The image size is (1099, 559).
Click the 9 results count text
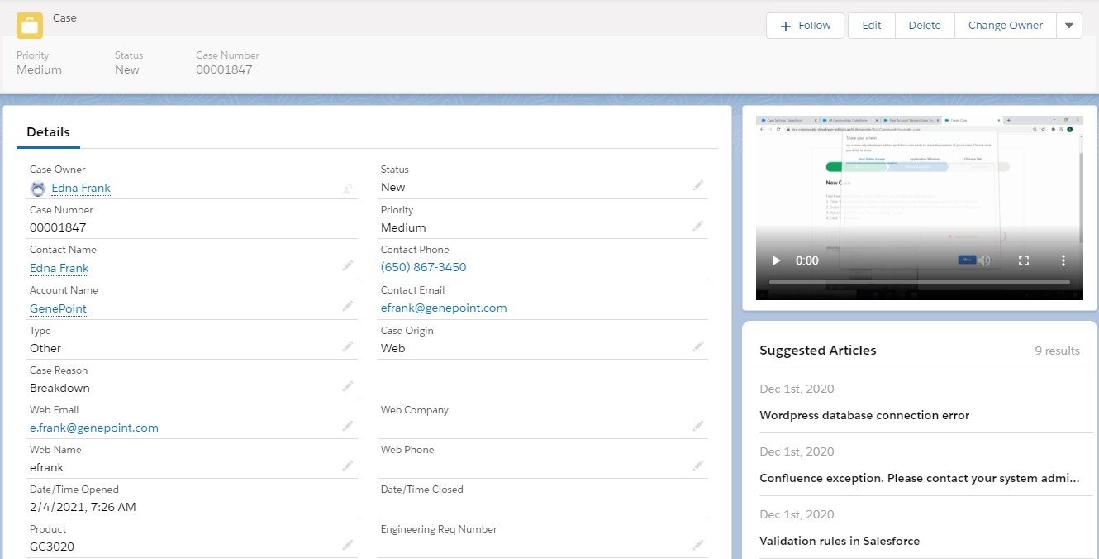click(x=1058, y=351)
